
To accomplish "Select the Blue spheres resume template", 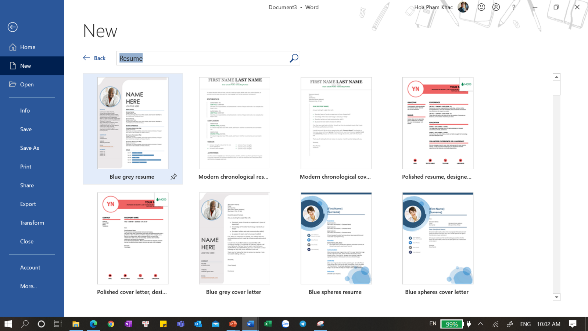I will [336, 238].
